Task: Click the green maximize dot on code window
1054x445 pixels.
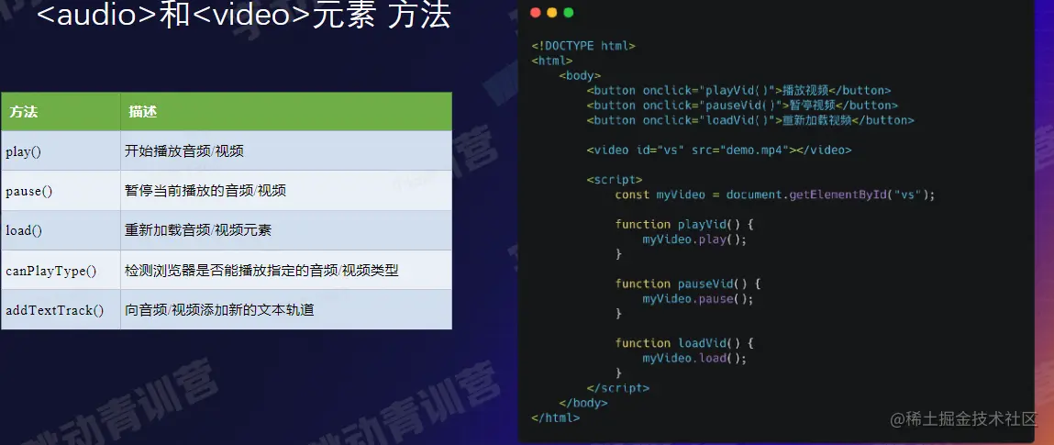Action: pos(569,13)
